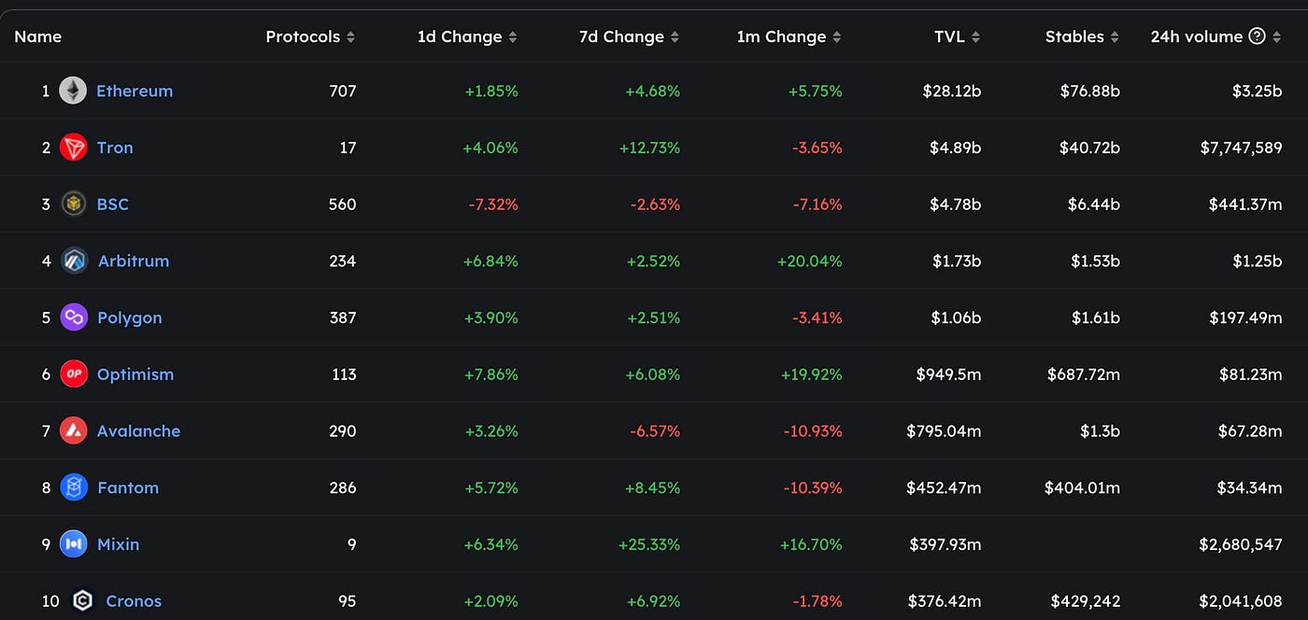Open the Cronos chain link
Screen dimensions: 1308x620
click(134, 600)
